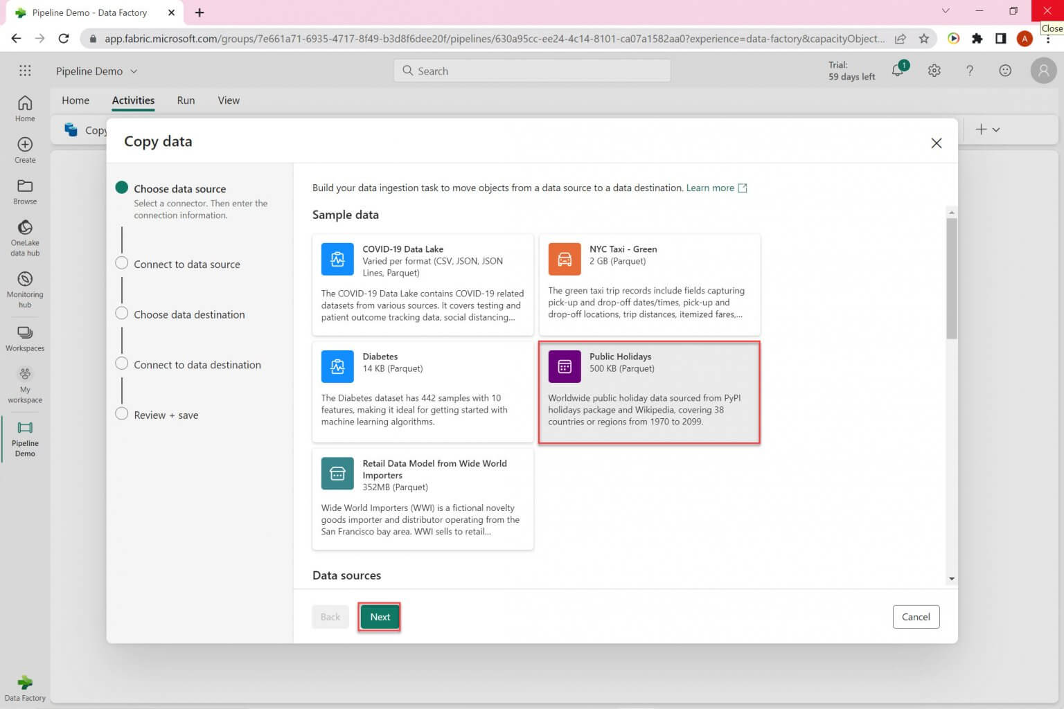Click scrollbar up arrow in dialog
Viewport: 1064px width, 709px height.
952,212
